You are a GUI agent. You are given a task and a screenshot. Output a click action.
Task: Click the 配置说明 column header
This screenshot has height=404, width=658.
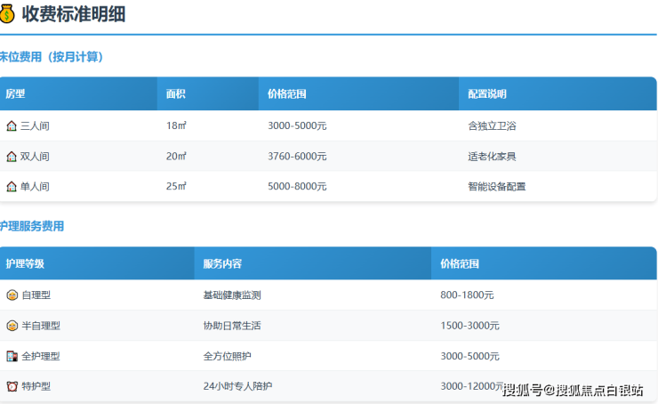pos(486,94)
